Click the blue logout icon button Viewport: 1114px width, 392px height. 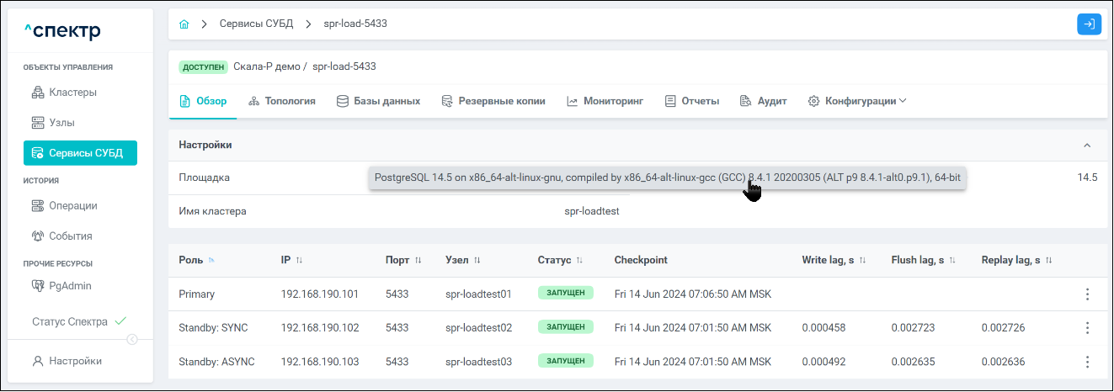(1089, 24)
